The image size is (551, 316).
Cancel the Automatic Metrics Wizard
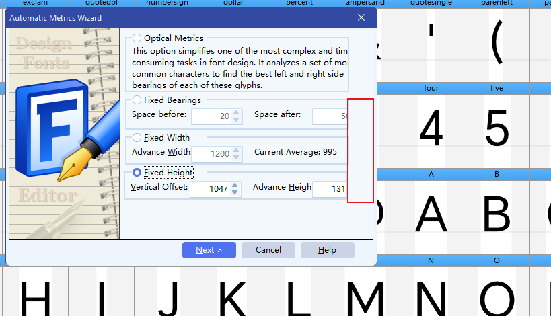click(x=268, y=250)
